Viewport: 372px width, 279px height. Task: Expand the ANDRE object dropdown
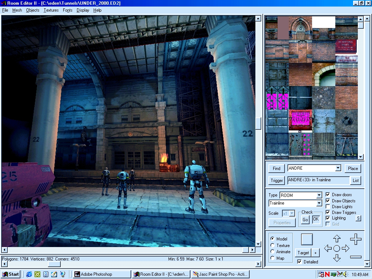[x=338, y=168]
